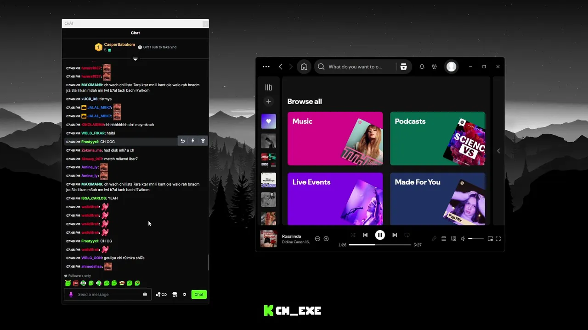Open Podcasts browse category
The image size is (588, 330).
point(437,138)
